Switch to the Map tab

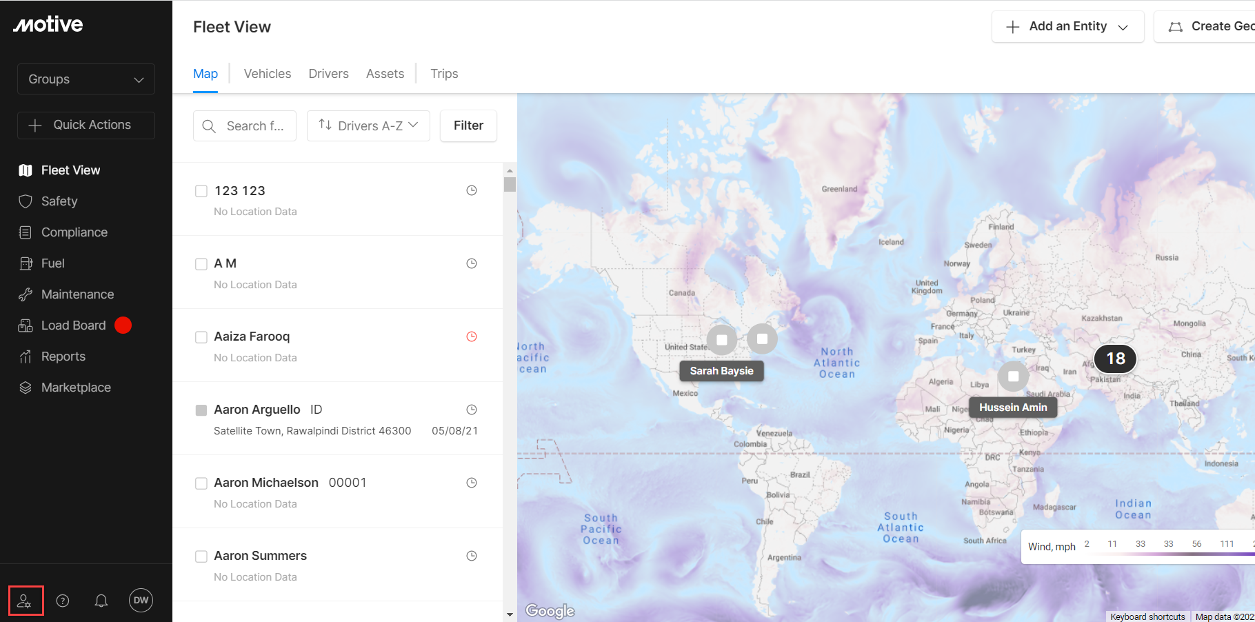[205, 74]
